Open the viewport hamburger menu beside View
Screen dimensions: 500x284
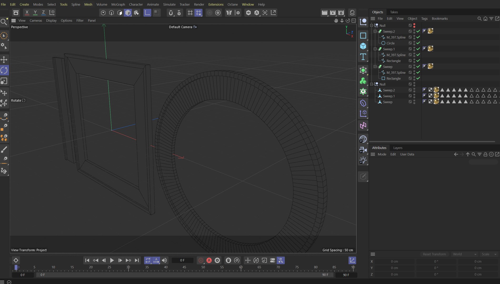(x=14, y=21)
